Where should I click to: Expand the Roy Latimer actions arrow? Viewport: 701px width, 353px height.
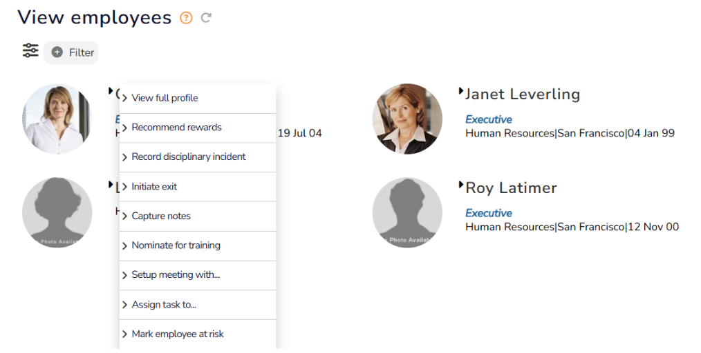click(461, 185)
